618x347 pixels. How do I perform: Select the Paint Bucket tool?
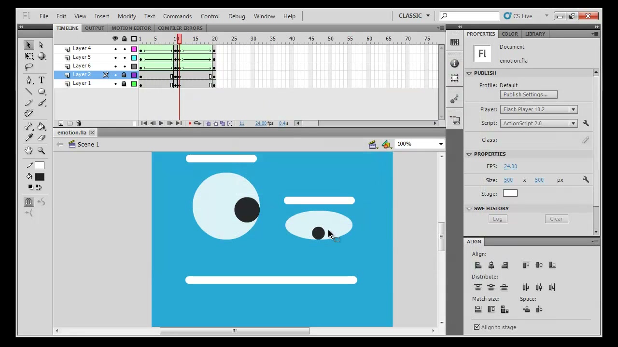41,127
